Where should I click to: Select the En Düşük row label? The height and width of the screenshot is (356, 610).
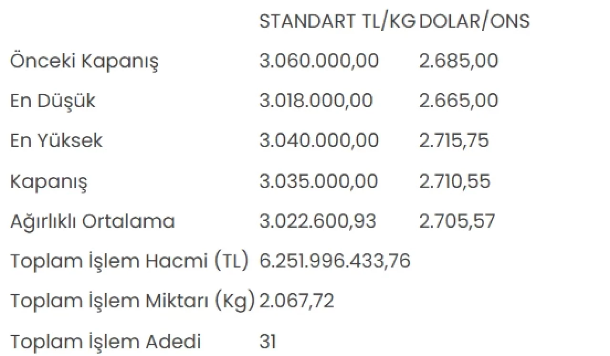[52, 101]
